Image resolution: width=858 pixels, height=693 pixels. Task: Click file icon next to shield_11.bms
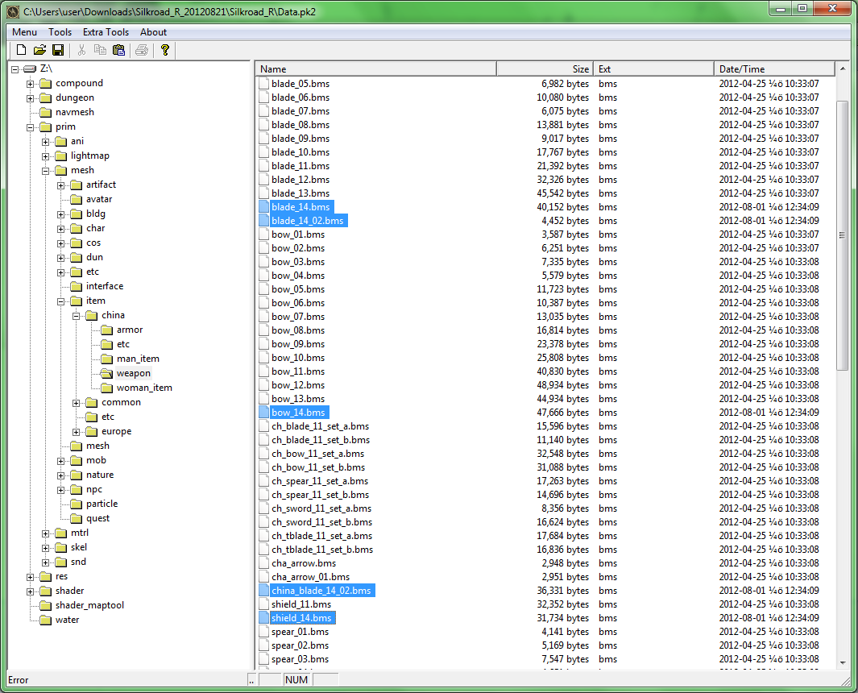[x=264, y=604]
